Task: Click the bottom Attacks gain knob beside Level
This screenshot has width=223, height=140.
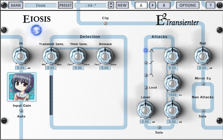Action: coord(172,110)
